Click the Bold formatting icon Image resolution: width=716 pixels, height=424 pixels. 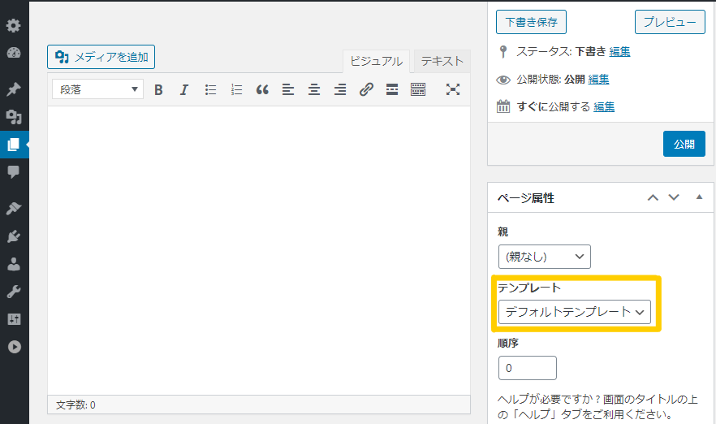pos(158,89)
